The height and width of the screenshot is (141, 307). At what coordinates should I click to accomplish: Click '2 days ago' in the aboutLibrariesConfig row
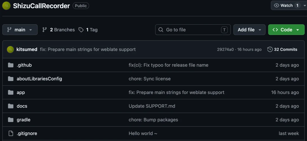[x=287, y=79]
